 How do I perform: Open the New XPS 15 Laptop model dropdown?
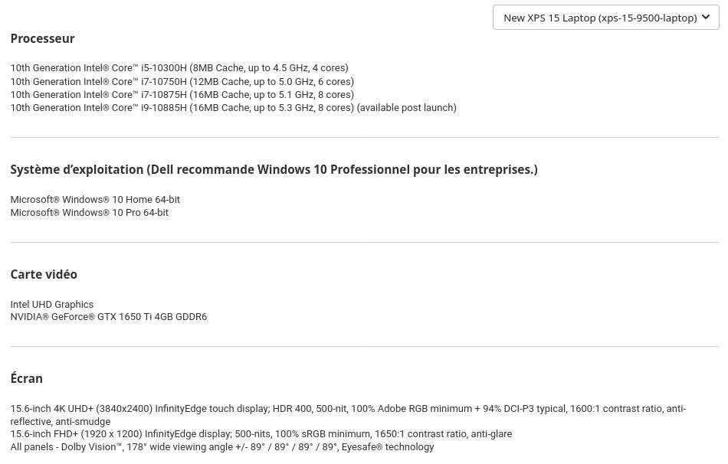click(x=600, y=18)
